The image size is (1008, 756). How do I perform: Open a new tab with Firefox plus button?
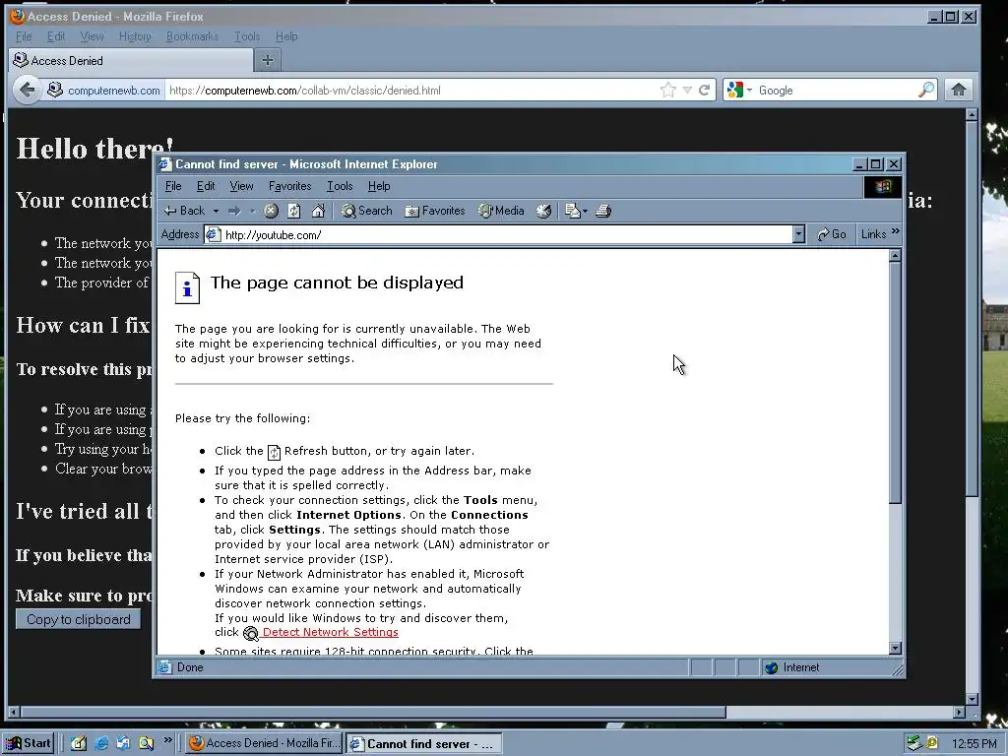click(x=268, y=61)
